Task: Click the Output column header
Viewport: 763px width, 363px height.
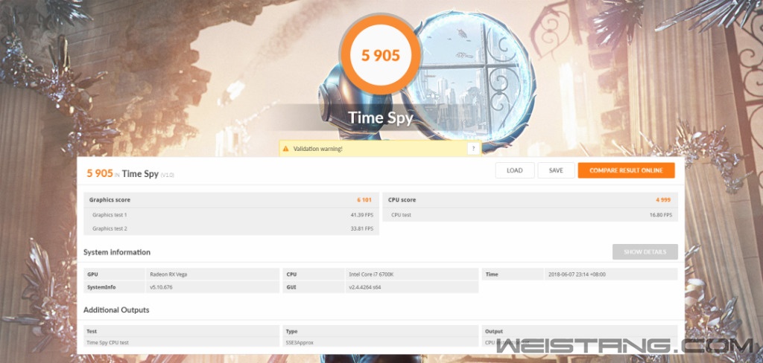Action: tap(494, 332)
